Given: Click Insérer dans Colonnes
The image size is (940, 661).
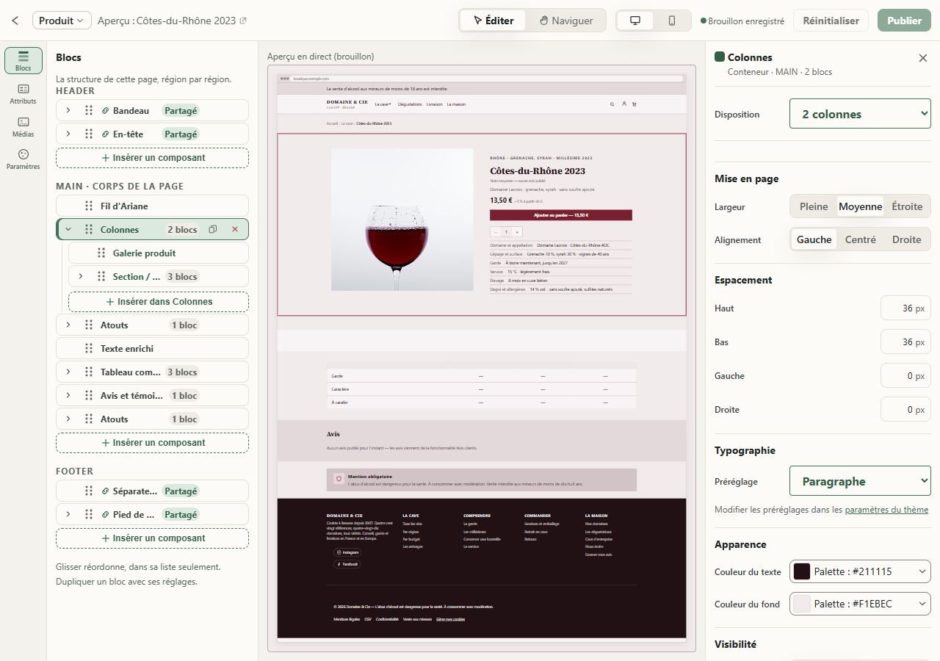Looking at the screenshot, I should pos(159,302).
